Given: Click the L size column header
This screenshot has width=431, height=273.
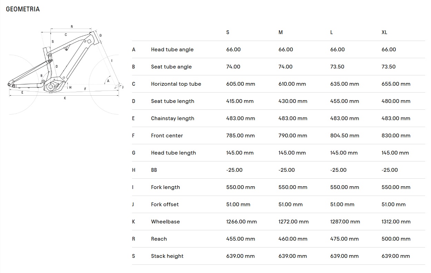Looking at the screenshot, I should [x=332, y=32].
